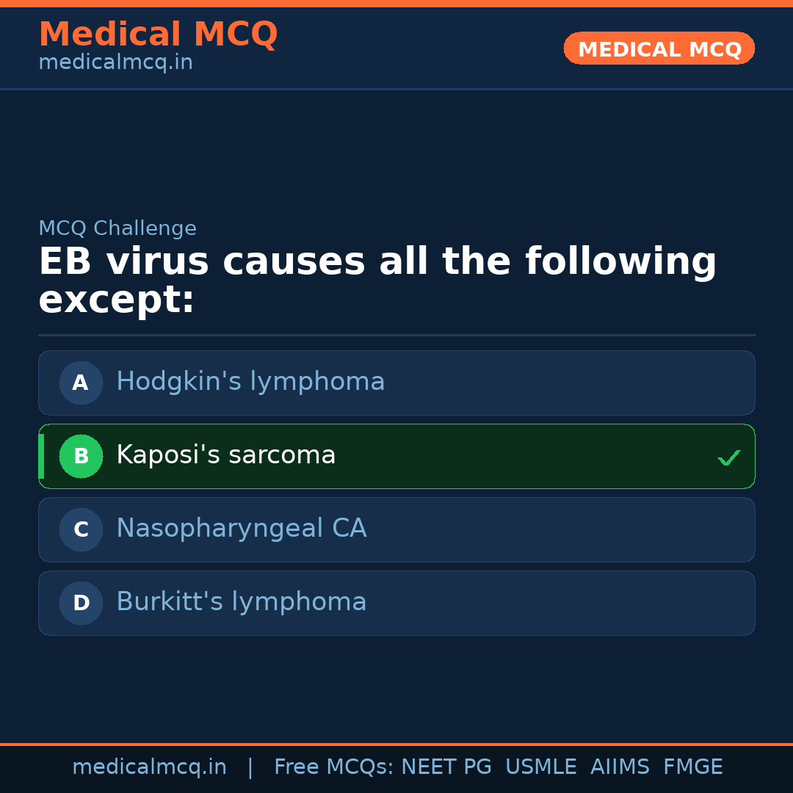
Task: Click the letter C circle badge
Action: pyautogui.click(x=81, y=529)
